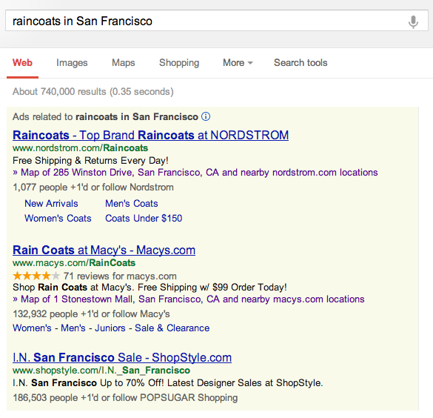Switch to the Images tab
The width and height of the screenshot is (433, 418).
[x=72, y=63]
